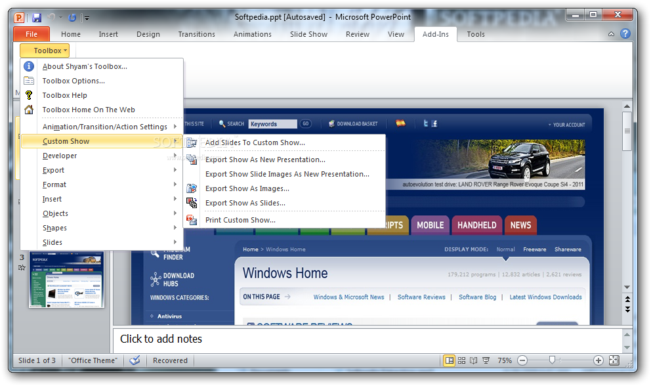
Task: Choose Export Show Slide Images As New Presentation
Action: [285, 174]
